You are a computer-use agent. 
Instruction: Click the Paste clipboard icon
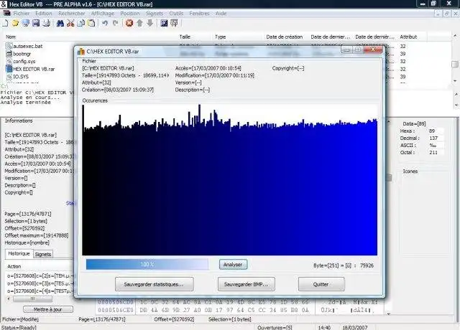click(x=91, y=23)
